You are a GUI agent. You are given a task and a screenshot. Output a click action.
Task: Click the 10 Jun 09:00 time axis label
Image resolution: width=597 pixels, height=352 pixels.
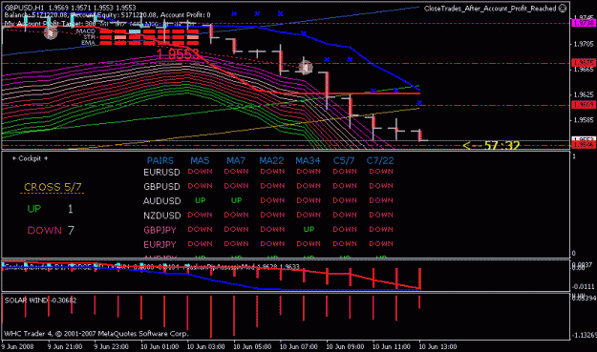pos(345,346)
